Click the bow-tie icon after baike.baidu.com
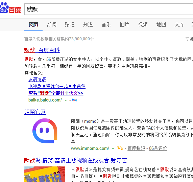193x182 pixels. click(75, 100)
